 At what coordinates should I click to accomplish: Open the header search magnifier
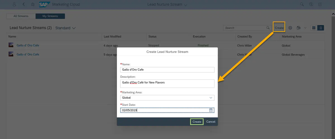[302, 4]
